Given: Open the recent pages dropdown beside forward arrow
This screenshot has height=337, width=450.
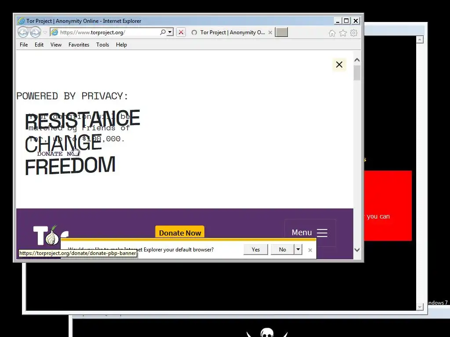Looking at the screenshot, I should click(x=45, y=32).
